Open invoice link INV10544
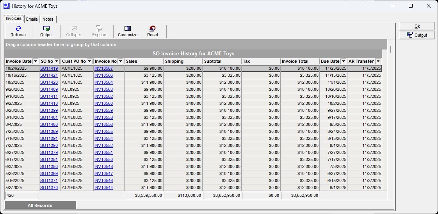Viewport: 438px width, 214px height. [x=103, y=187]
